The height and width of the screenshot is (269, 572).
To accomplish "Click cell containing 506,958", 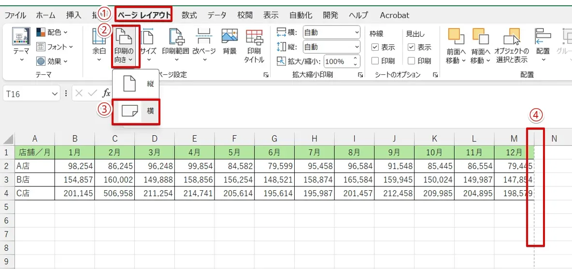I will tap(114, 193).
